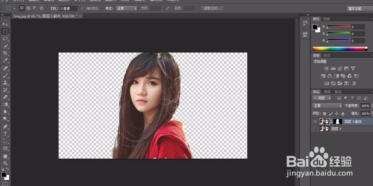Select the Spot Healing Brush tool

click(5, 69)
